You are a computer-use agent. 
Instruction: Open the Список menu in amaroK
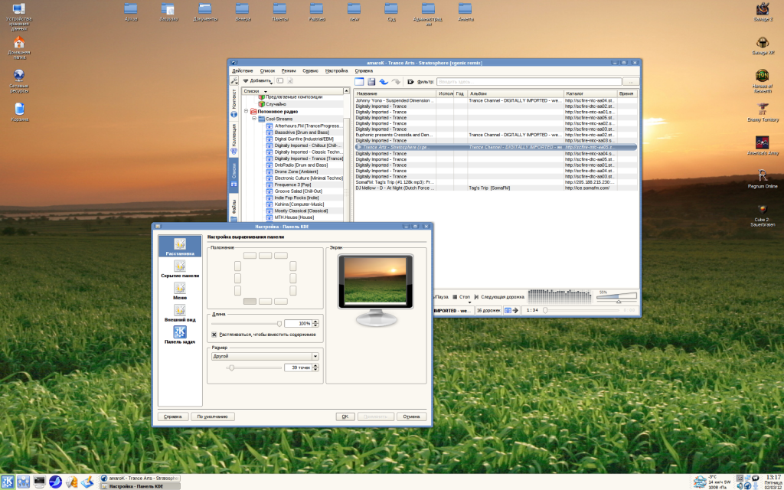[267, 71]
